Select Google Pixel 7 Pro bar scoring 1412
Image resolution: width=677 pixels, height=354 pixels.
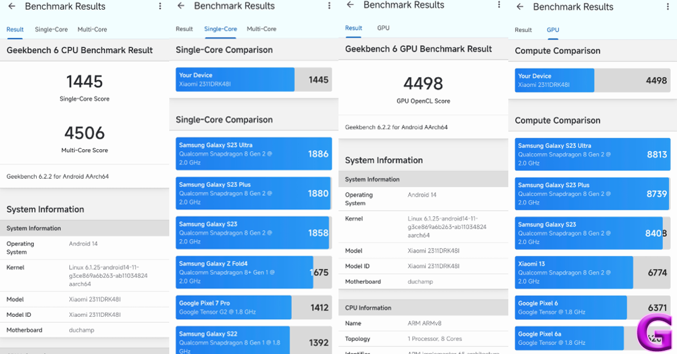click(x=254, y=307)
